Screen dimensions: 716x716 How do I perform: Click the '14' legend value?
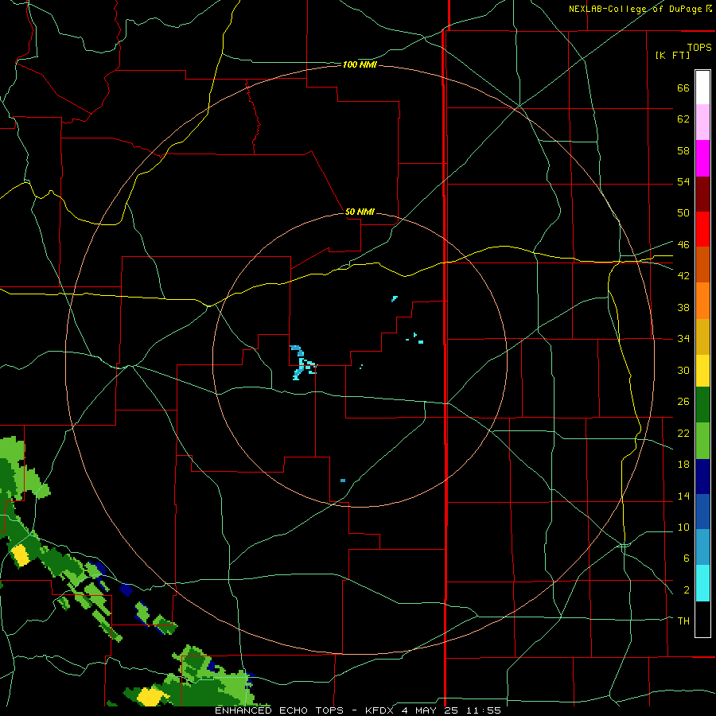tap(683, 496)
